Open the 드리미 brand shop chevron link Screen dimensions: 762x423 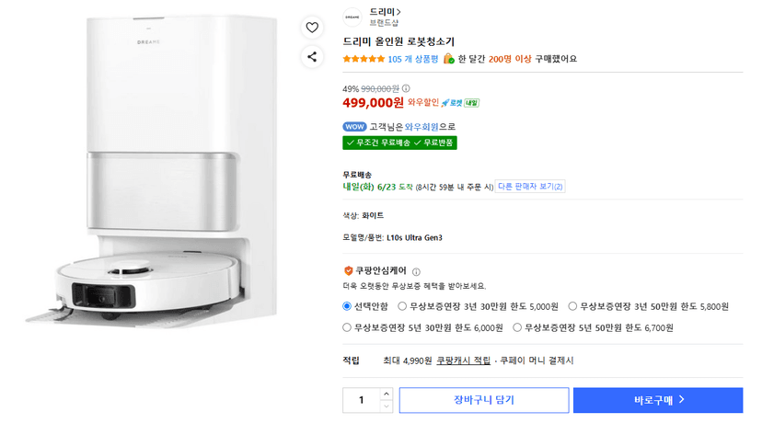coord(386,12)
